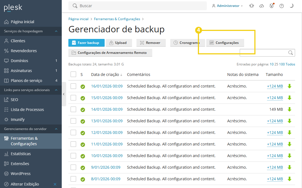The height and width of the screenshot is (188, 302).
Task: Select the checkbox for the 13/01/2026 backup
Action: [73, 121]
